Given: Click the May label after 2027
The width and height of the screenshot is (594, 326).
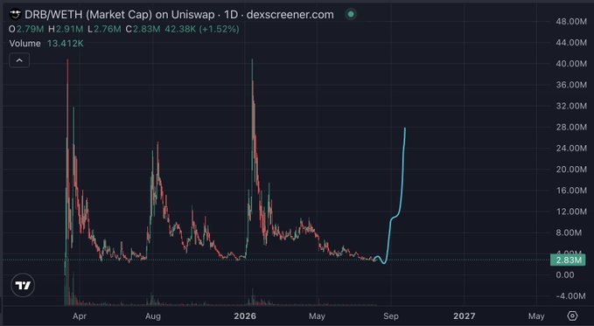Looking at the screenshot, I should pyautogui.click(x=536, y=316).
